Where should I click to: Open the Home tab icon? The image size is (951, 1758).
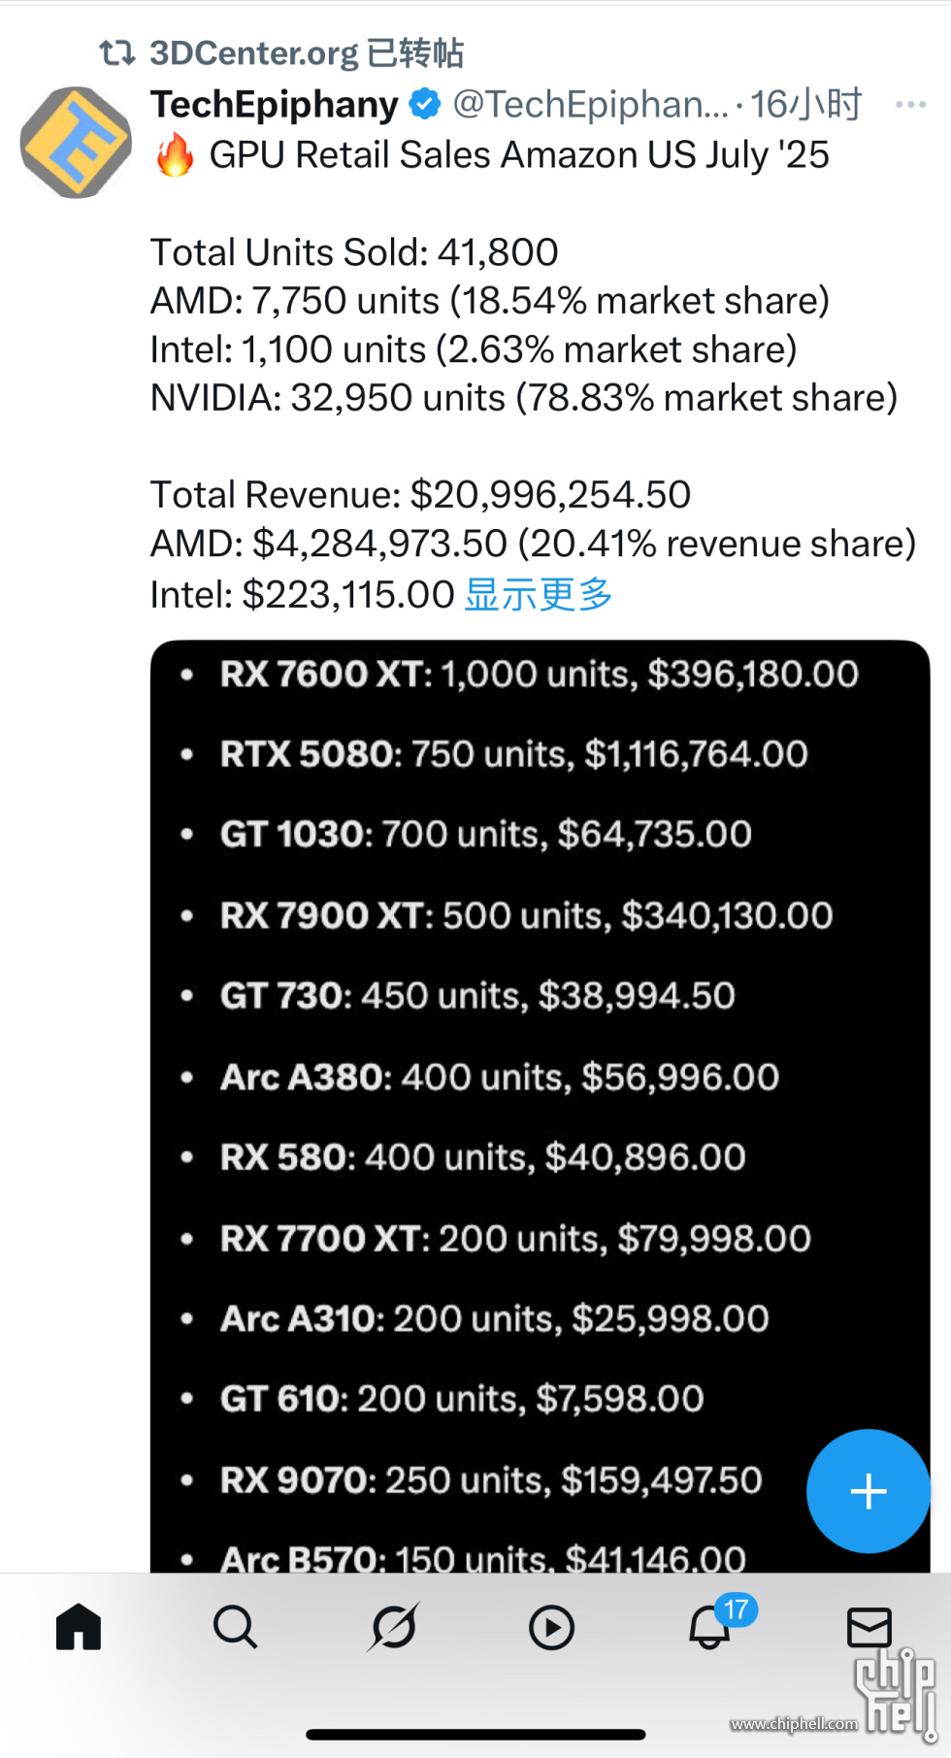(79, 1627)
